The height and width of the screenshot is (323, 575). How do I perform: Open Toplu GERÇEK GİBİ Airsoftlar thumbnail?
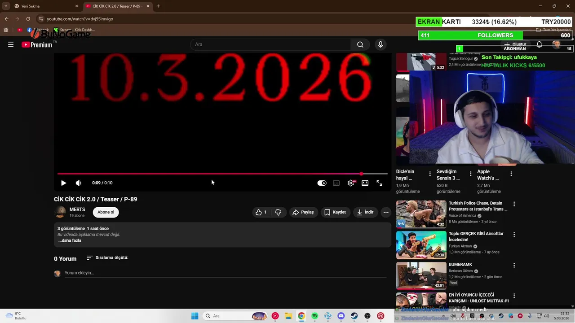(421, 245)
